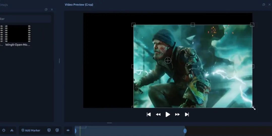Image resolution: width=272 pixels, height=136 pixels.
Task: Click the clock timing tool icon
Action: [x=4, y=130]
